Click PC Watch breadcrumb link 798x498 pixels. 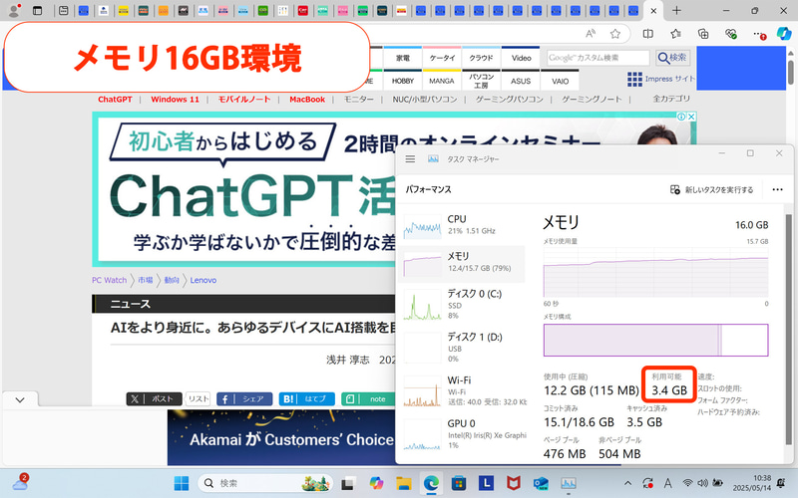click(109, 280)
